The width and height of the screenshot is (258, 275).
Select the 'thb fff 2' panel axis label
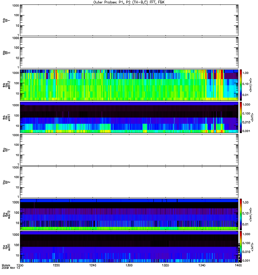(x=6, y=53)
